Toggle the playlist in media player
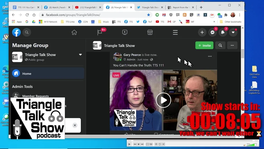The width and height of the screenshot is (264, 149). click(156, 144)
